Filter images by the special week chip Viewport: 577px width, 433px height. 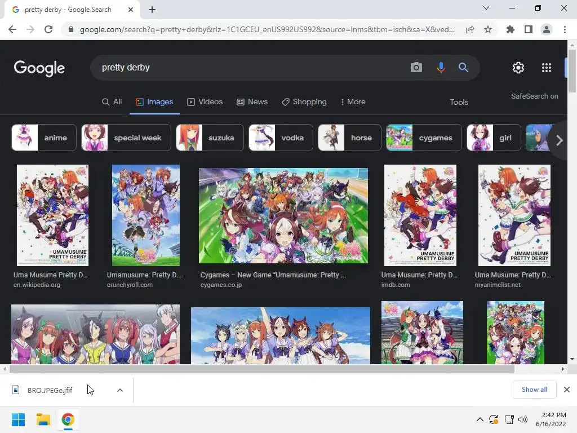(126, 138)
